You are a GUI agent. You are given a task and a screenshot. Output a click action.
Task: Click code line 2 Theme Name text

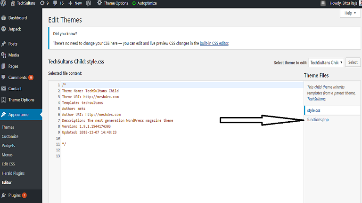click(90, 91)
